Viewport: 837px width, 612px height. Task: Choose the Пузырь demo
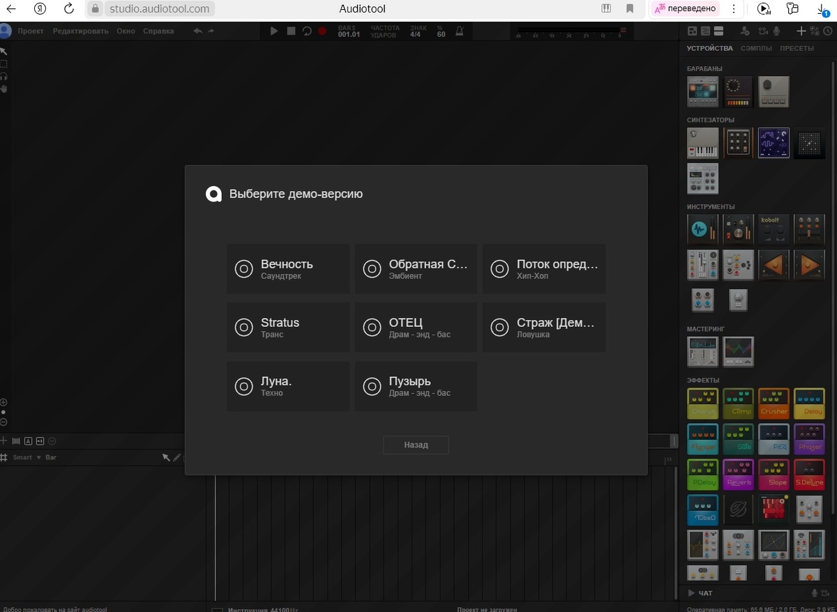coord(416,385)
